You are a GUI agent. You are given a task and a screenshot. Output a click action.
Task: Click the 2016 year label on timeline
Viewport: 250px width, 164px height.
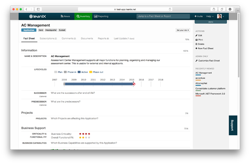click(141, 80)
